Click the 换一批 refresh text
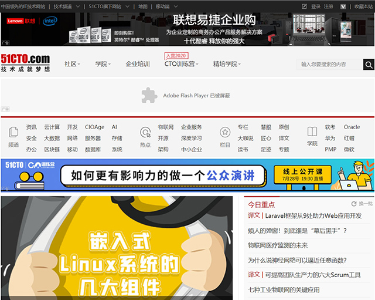Viewport: 375px width, 300px height. [366, 204]
